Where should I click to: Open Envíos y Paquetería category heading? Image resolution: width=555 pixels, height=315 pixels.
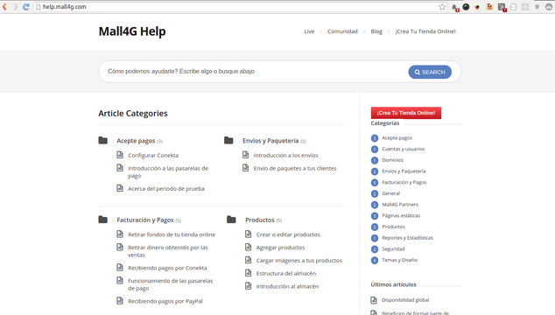(x=270, y=141)
